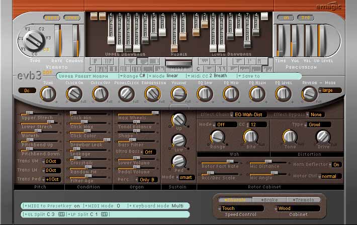Click the C key of upper preset keys
This screenshot has width=357, height=225.
tap(91, 69)
